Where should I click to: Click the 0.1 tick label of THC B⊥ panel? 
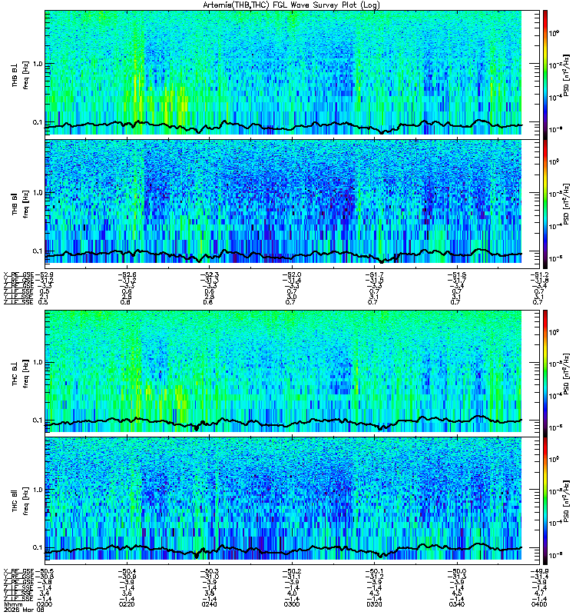[x=38, y=420]
